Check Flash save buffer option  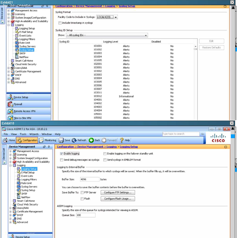click(82, 199)
